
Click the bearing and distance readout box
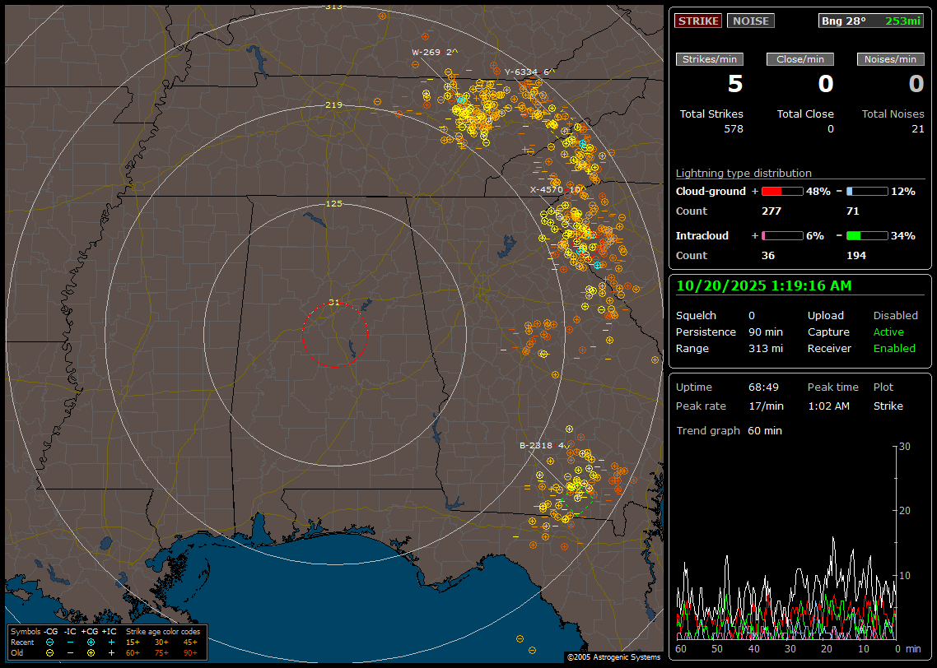tap(871, 21)
